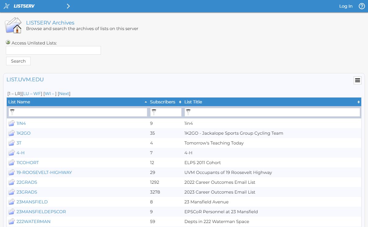Click the Subscribers filter input
Image resolution: width=368 pixels, height=227 pixels.
[x=166, y=112]
